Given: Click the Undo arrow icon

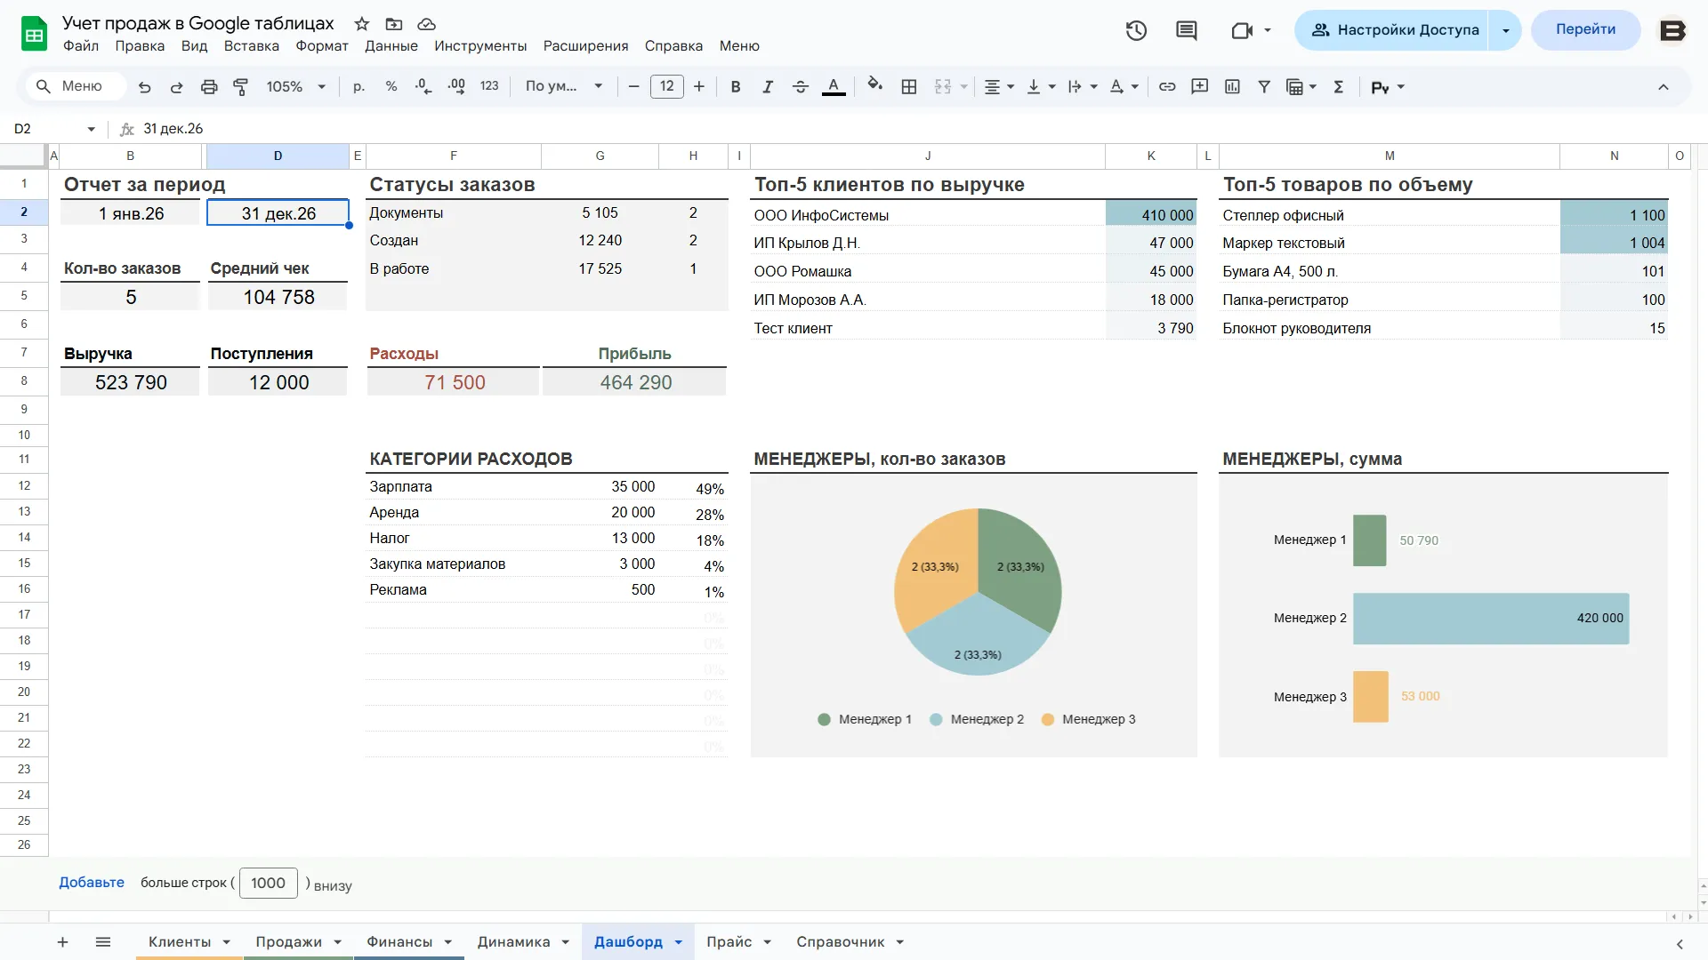Looking at the screenshot, I should (145, 87).
